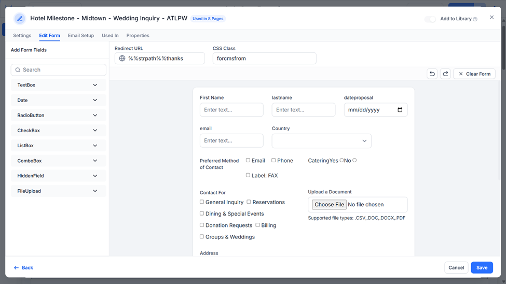Expand the FileUpload field group
This screenshot has width=506, height=284.
click(59, 191)
